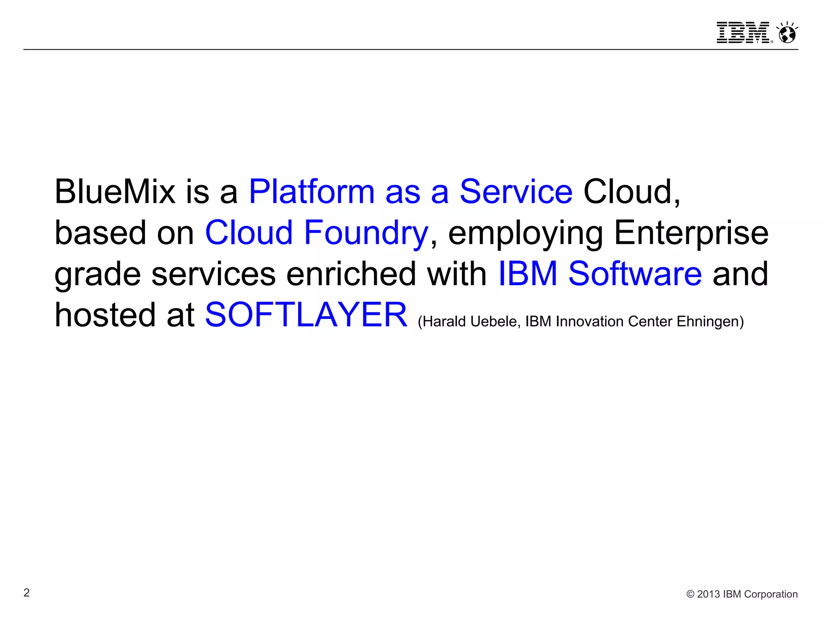Viewport: 822px width, 617px height.
Task: Click the Smarter Planet globe icon
Action: (787, 32)
